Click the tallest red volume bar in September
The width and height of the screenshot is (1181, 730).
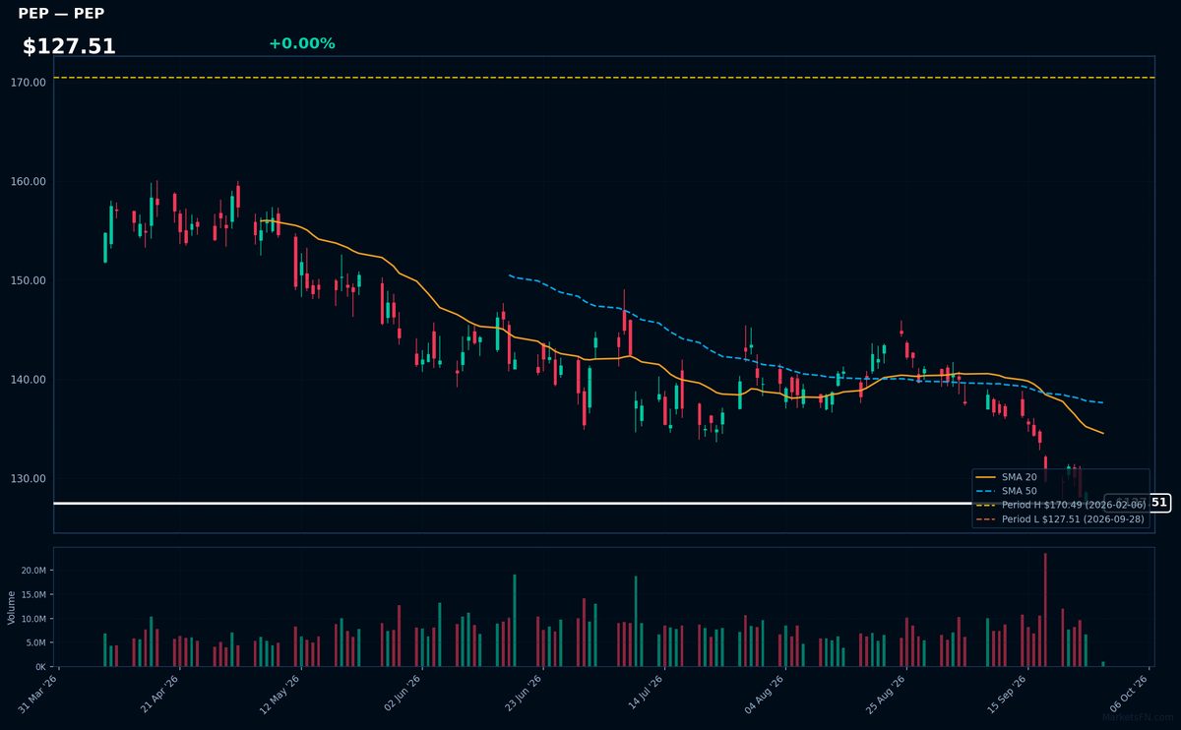pyautogui.click(x=1045, y=610)
